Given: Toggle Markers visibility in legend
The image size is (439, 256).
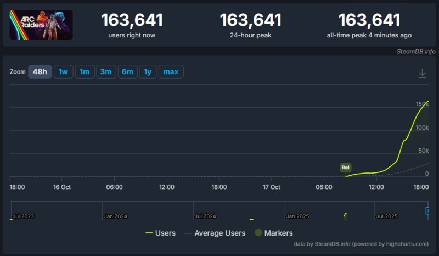Looking at the screenshot, I should click(273, 233).
